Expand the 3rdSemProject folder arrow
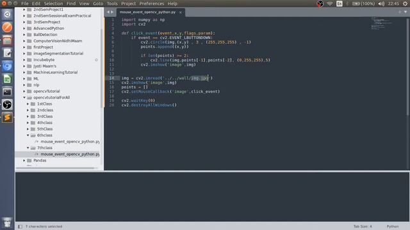This screenshot has width=410, height=230. (x=24, y=22)
